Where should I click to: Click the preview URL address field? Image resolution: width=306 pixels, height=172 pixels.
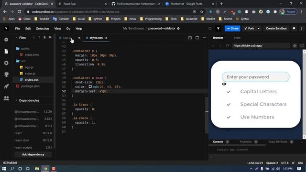click(261, 46)
